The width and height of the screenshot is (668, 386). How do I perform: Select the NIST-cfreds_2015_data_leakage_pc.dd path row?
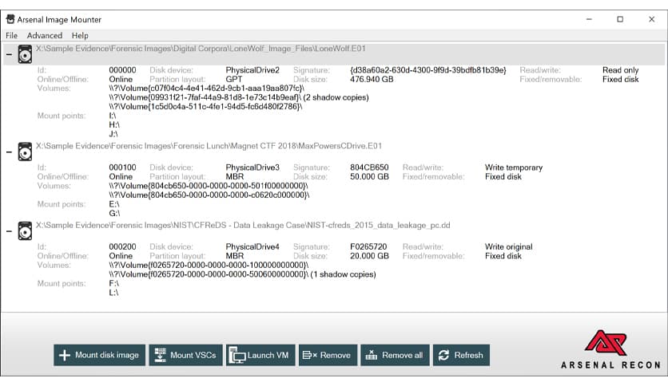tap(243, 226)
